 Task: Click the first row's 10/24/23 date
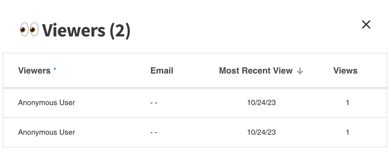261,103
